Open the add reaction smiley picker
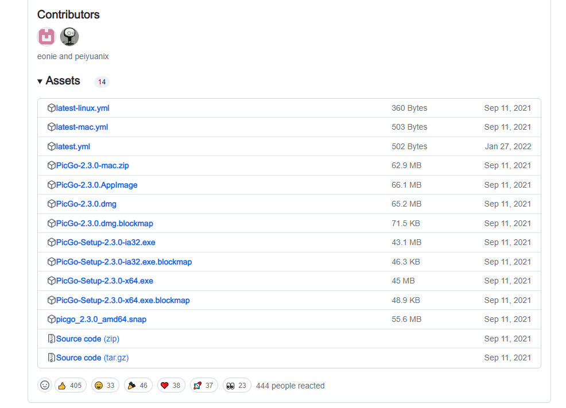 [x=45, y=385]
